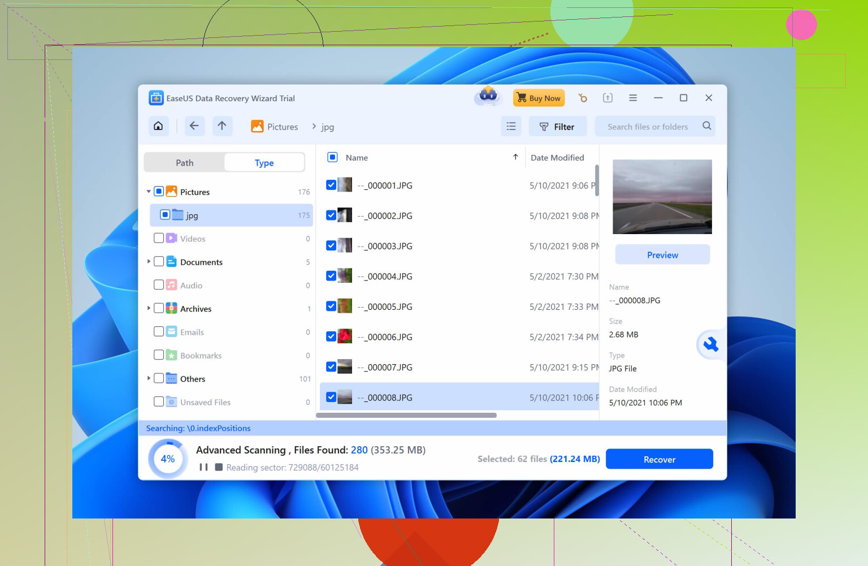Expand the Others category arrow
Image resolution: width=868 pixels, height=566 pixels.
point(149,378)
